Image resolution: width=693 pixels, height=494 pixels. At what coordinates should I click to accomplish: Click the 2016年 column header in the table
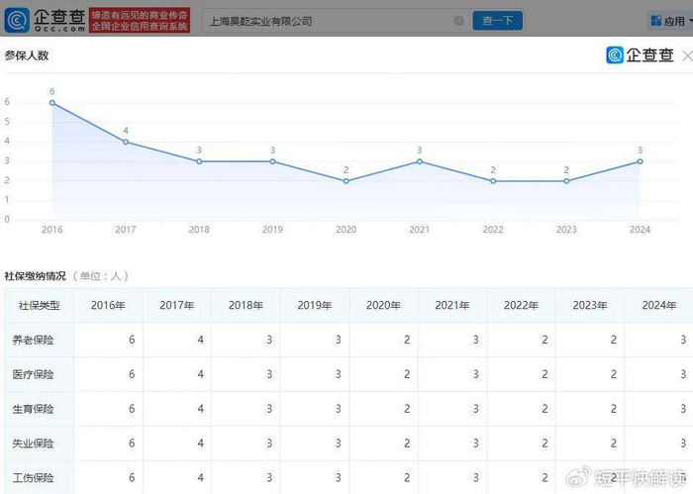click(x=108, y=306)
